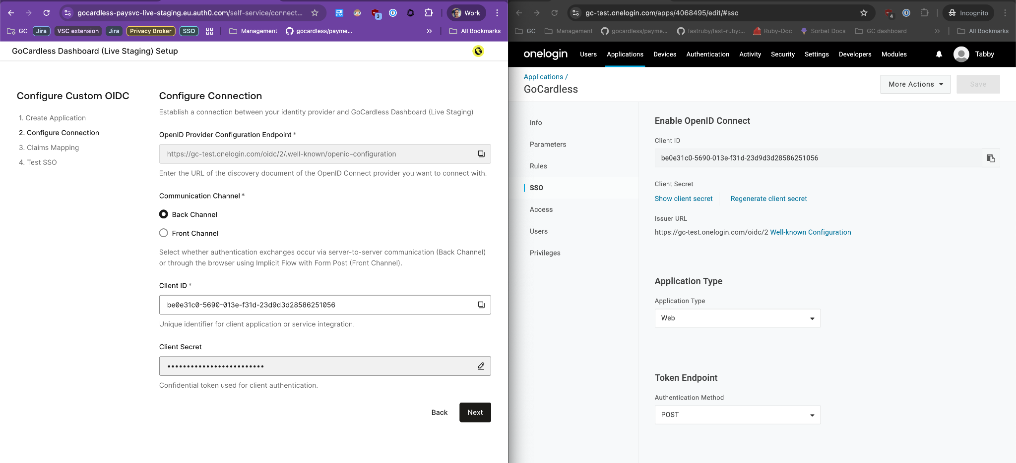Select the Front Channel radio option

(x=164, y=233)
